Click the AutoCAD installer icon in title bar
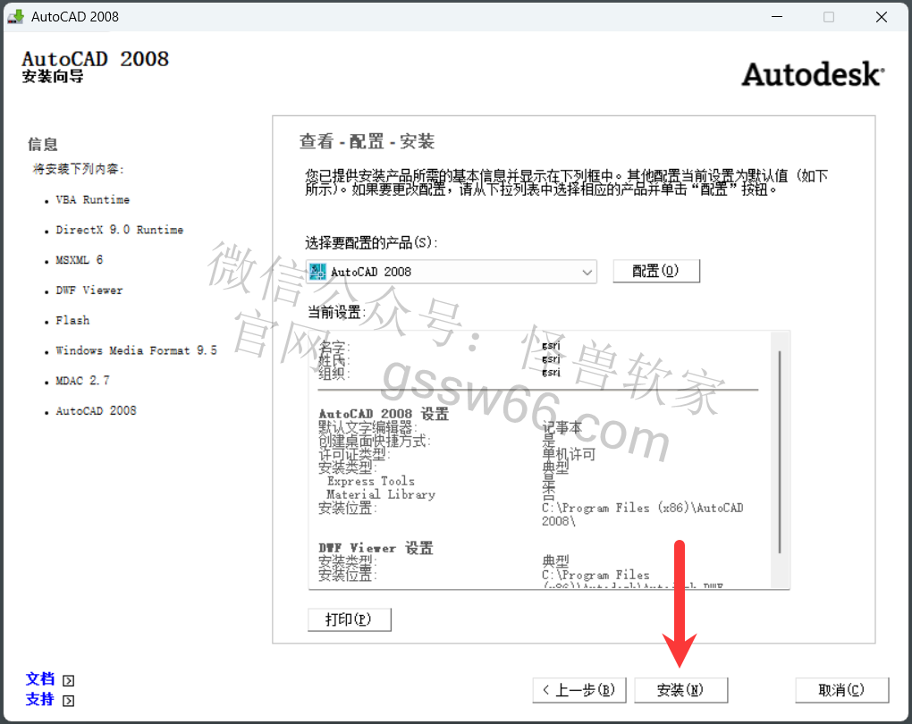This screenshot has height=724, width=912. (x=15, y=16)
